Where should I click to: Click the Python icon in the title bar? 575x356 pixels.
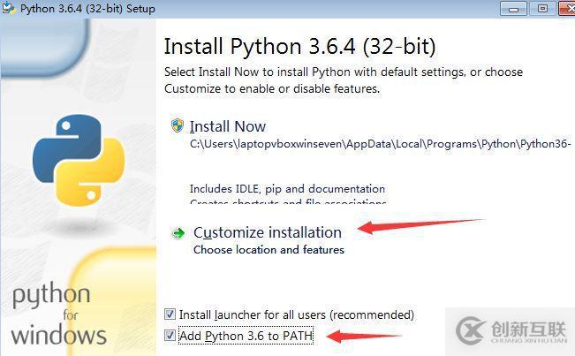(10, 9)
